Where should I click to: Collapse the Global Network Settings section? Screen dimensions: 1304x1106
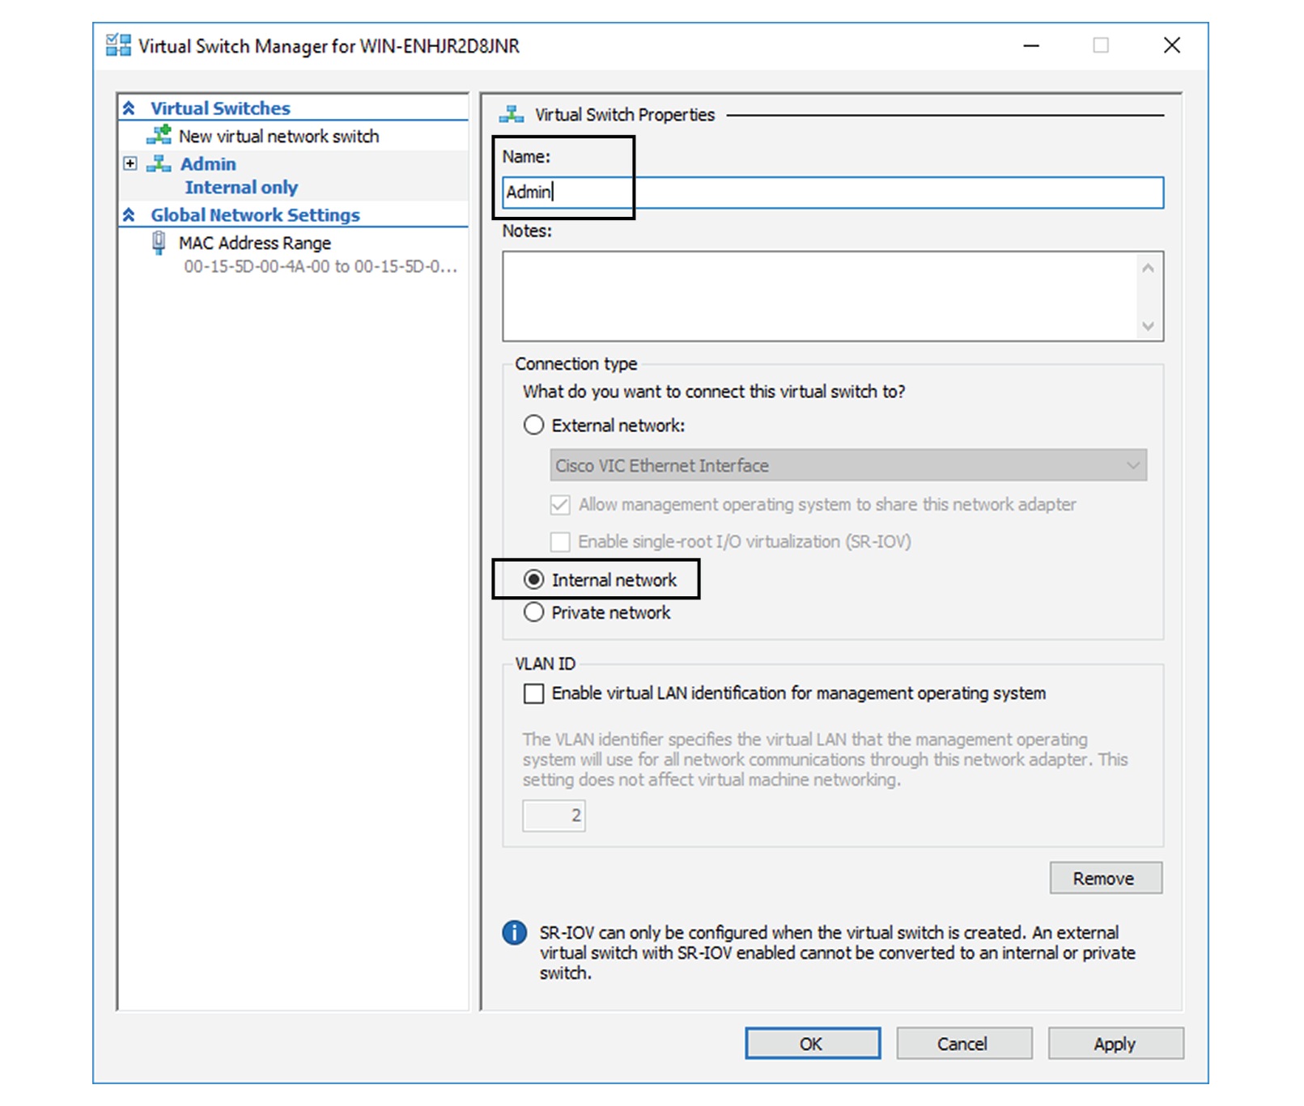(130, 214)
